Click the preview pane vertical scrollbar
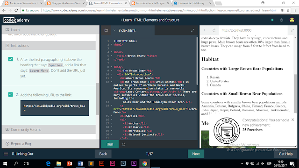 tap(295, 93)
